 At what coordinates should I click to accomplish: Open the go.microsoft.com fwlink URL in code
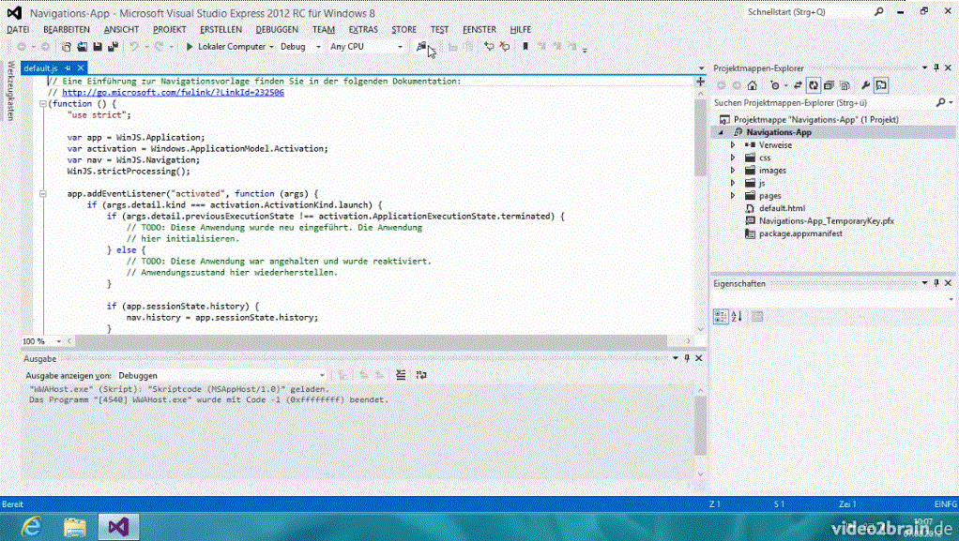[x=173, y=92]
